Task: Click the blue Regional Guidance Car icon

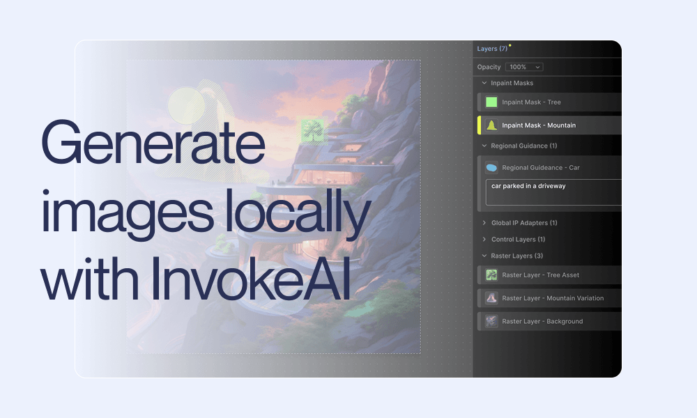Action: [x=491, y=168]
